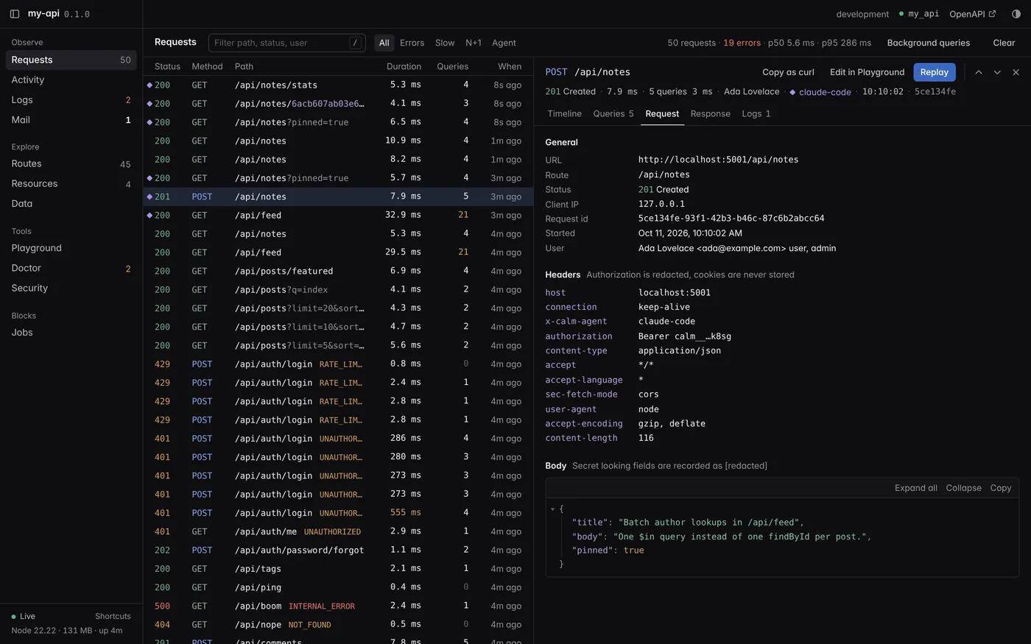Open the Timeline tab

[565, 113]
